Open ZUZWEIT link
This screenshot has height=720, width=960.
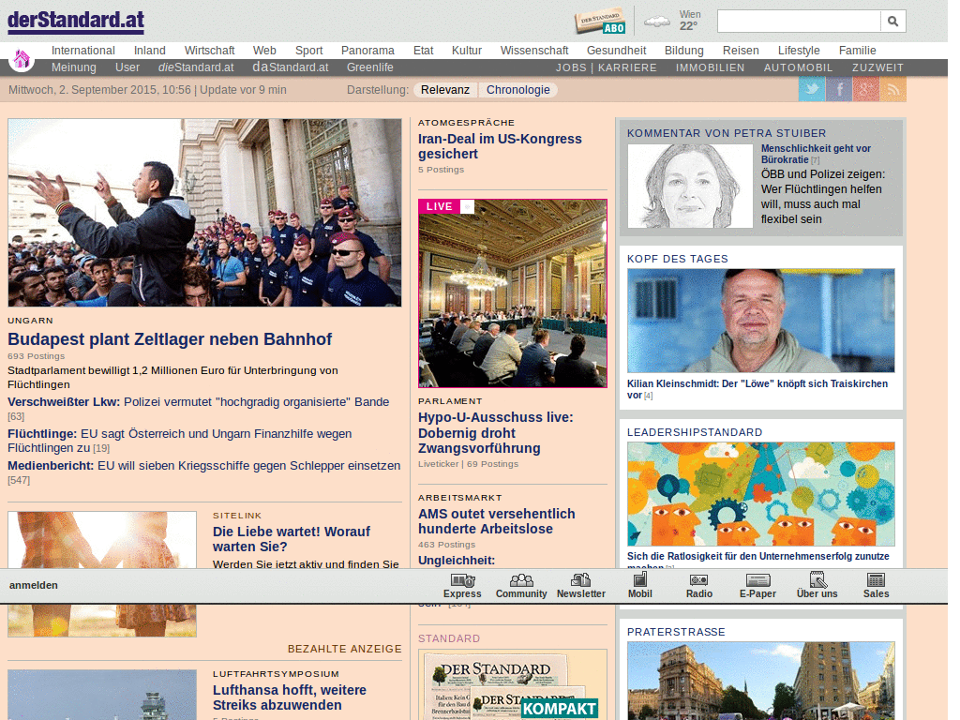[877, 67]
